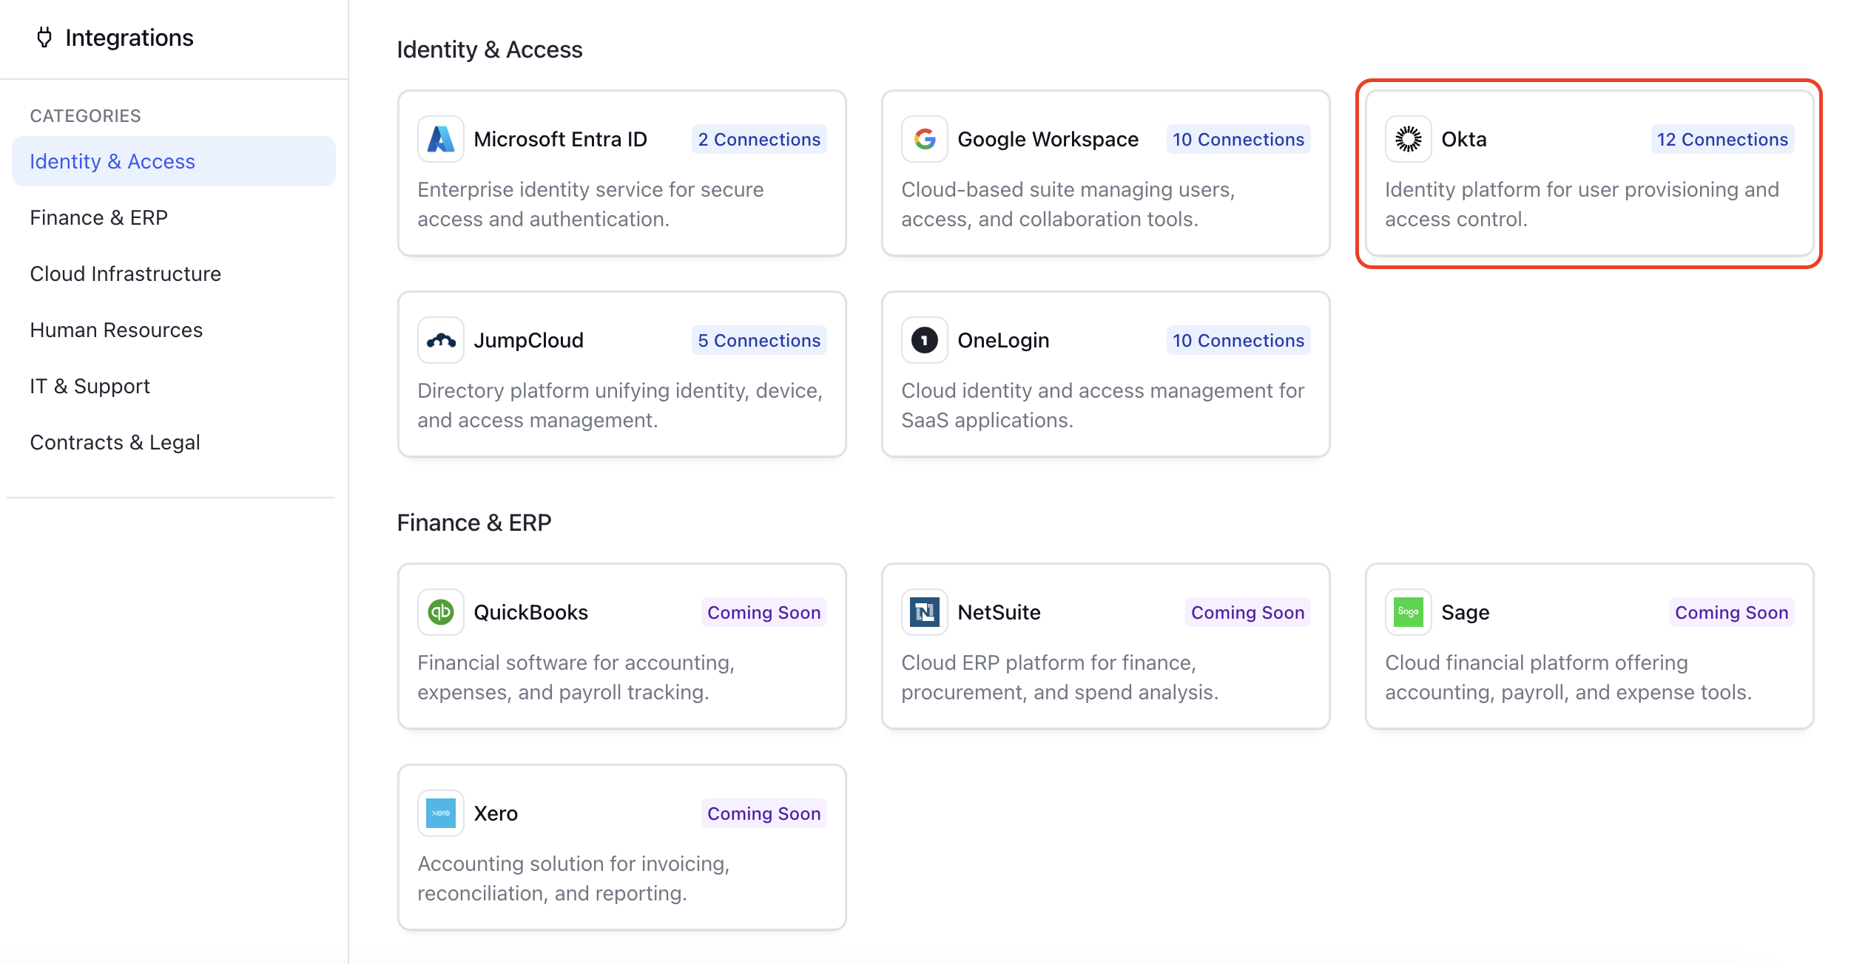Click Sage Coming Soon badge
The height and width of the screenshot is (964, 1851).
pyautogui.click(x=1732, y=612)
